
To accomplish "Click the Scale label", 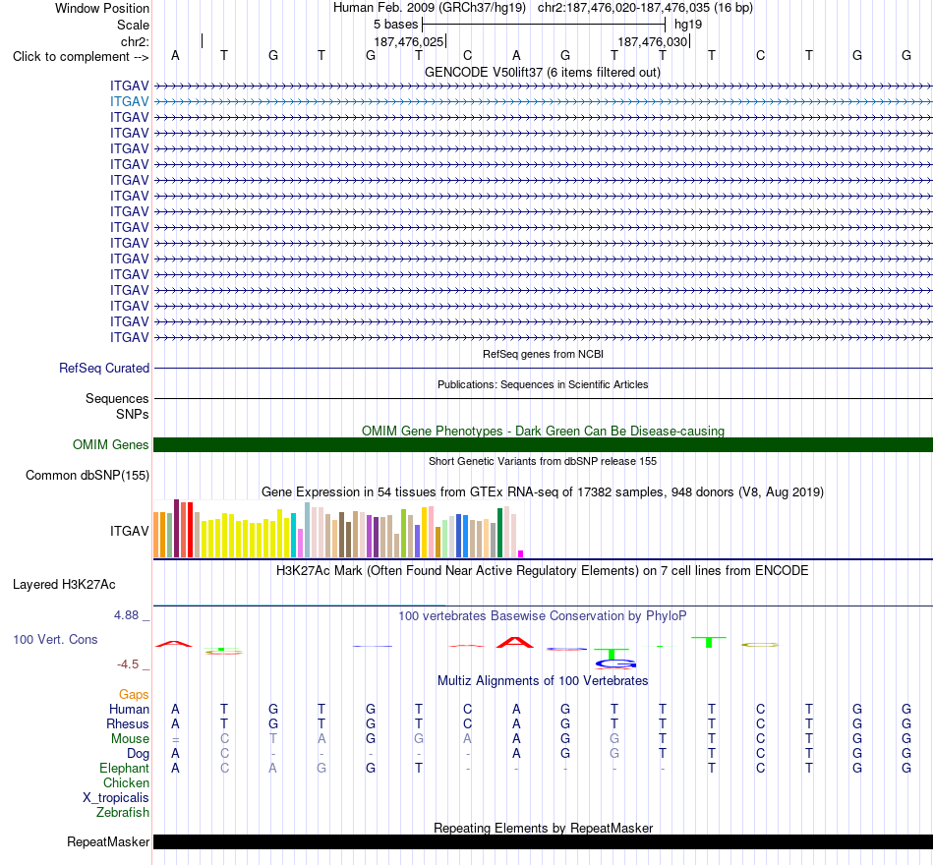I will tap(134, 25).
